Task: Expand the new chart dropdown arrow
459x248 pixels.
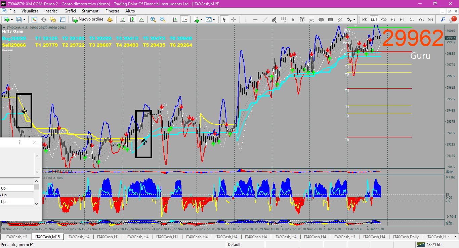Action: pos(12,19)
